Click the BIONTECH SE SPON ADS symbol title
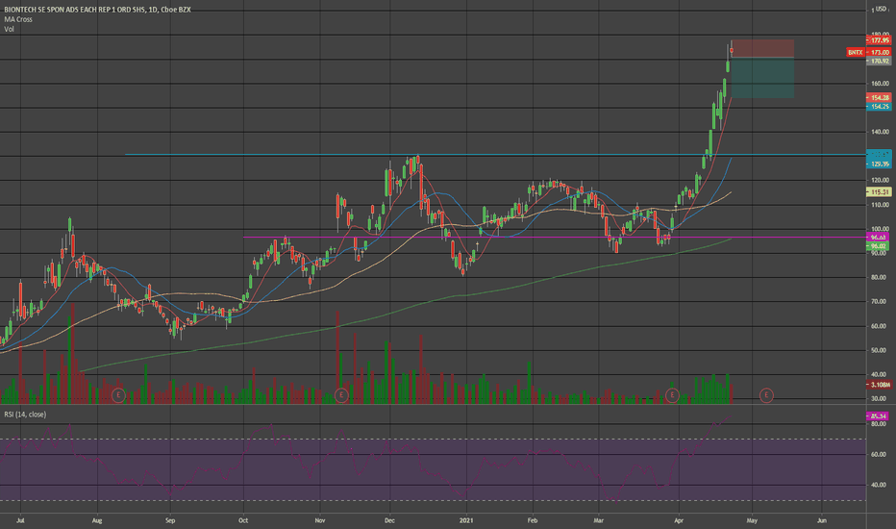This screenshot has height=529, width=896. [x=98, y=10]
